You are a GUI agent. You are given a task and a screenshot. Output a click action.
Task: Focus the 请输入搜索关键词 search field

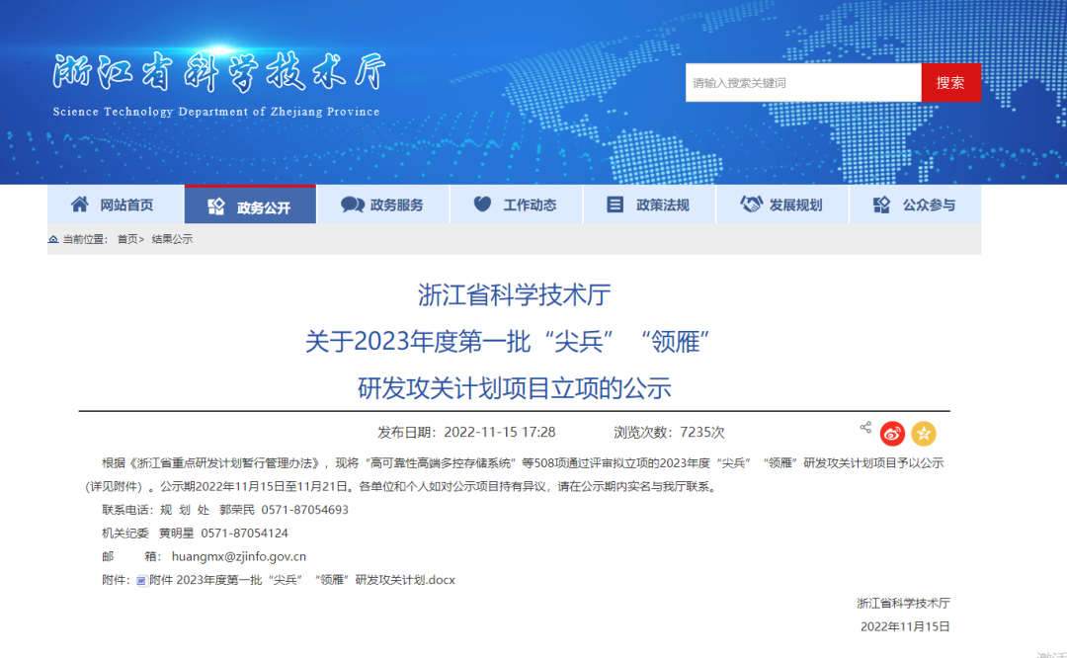(x=803, y=82)
